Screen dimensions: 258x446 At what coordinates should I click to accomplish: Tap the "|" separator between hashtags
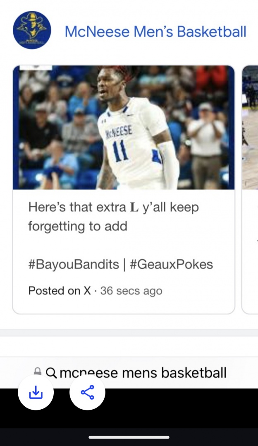124,264
